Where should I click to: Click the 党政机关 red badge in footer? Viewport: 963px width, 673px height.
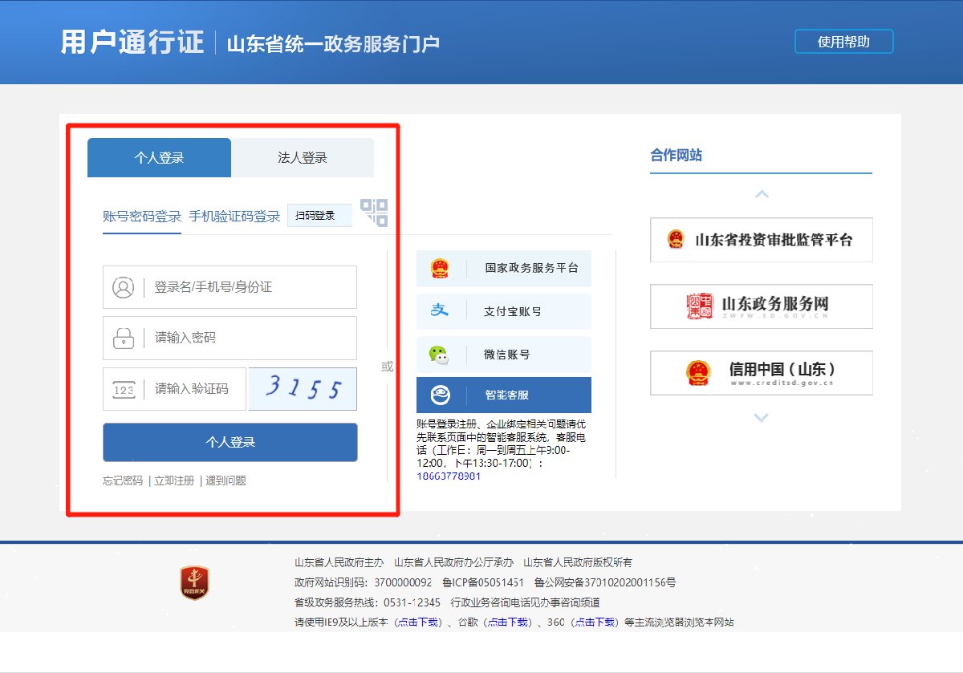coord(194,583)
